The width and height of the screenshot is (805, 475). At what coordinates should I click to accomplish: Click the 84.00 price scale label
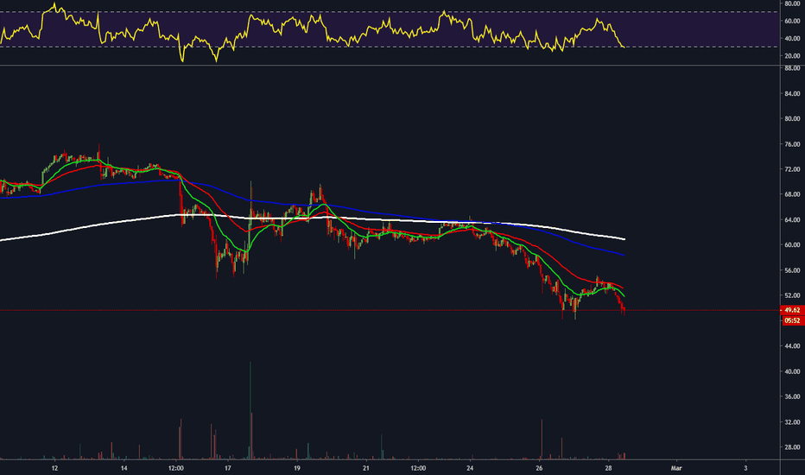pos(792,93)
